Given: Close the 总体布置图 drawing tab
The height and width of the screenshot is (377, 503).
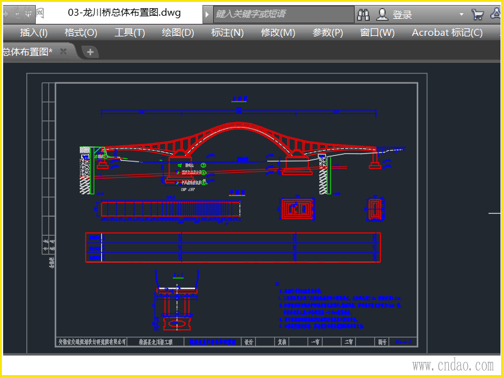Looking at the screenshot, I should pos(64,52).
